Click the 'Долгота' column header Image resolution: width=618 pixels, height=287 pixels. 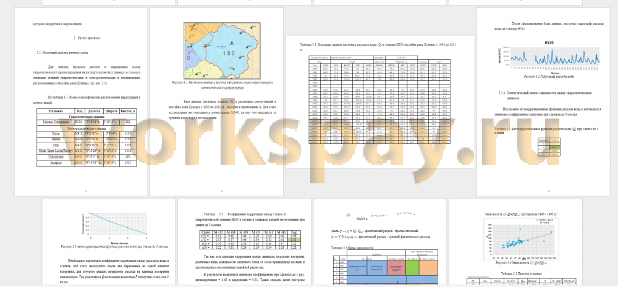(95, 111)
